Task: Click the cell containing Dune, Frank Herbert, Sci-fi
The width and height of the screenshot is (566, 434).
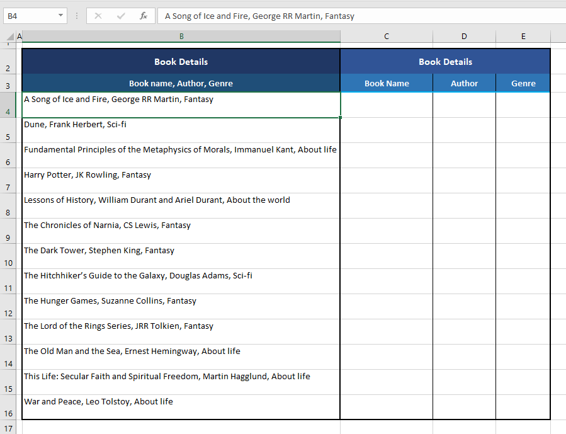Action: (x=181, y=129)
